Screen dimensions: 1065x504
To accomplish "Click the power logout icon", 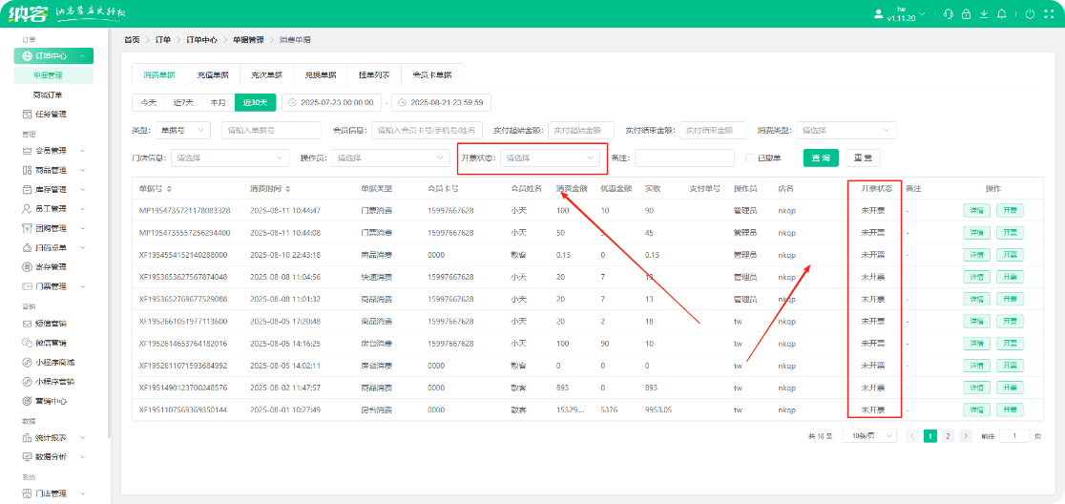I will 1029,14.
